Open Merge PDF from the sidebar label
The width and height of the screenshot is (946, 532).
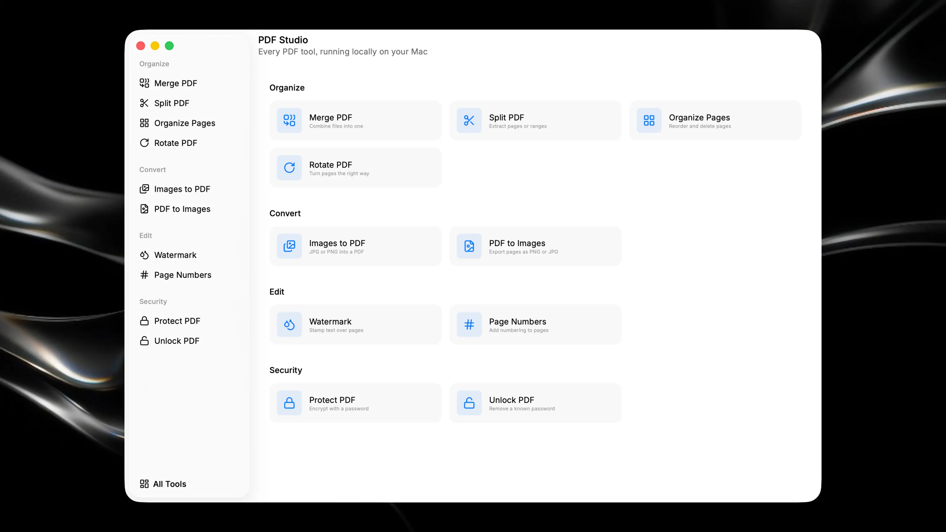[x=176, y=83]
